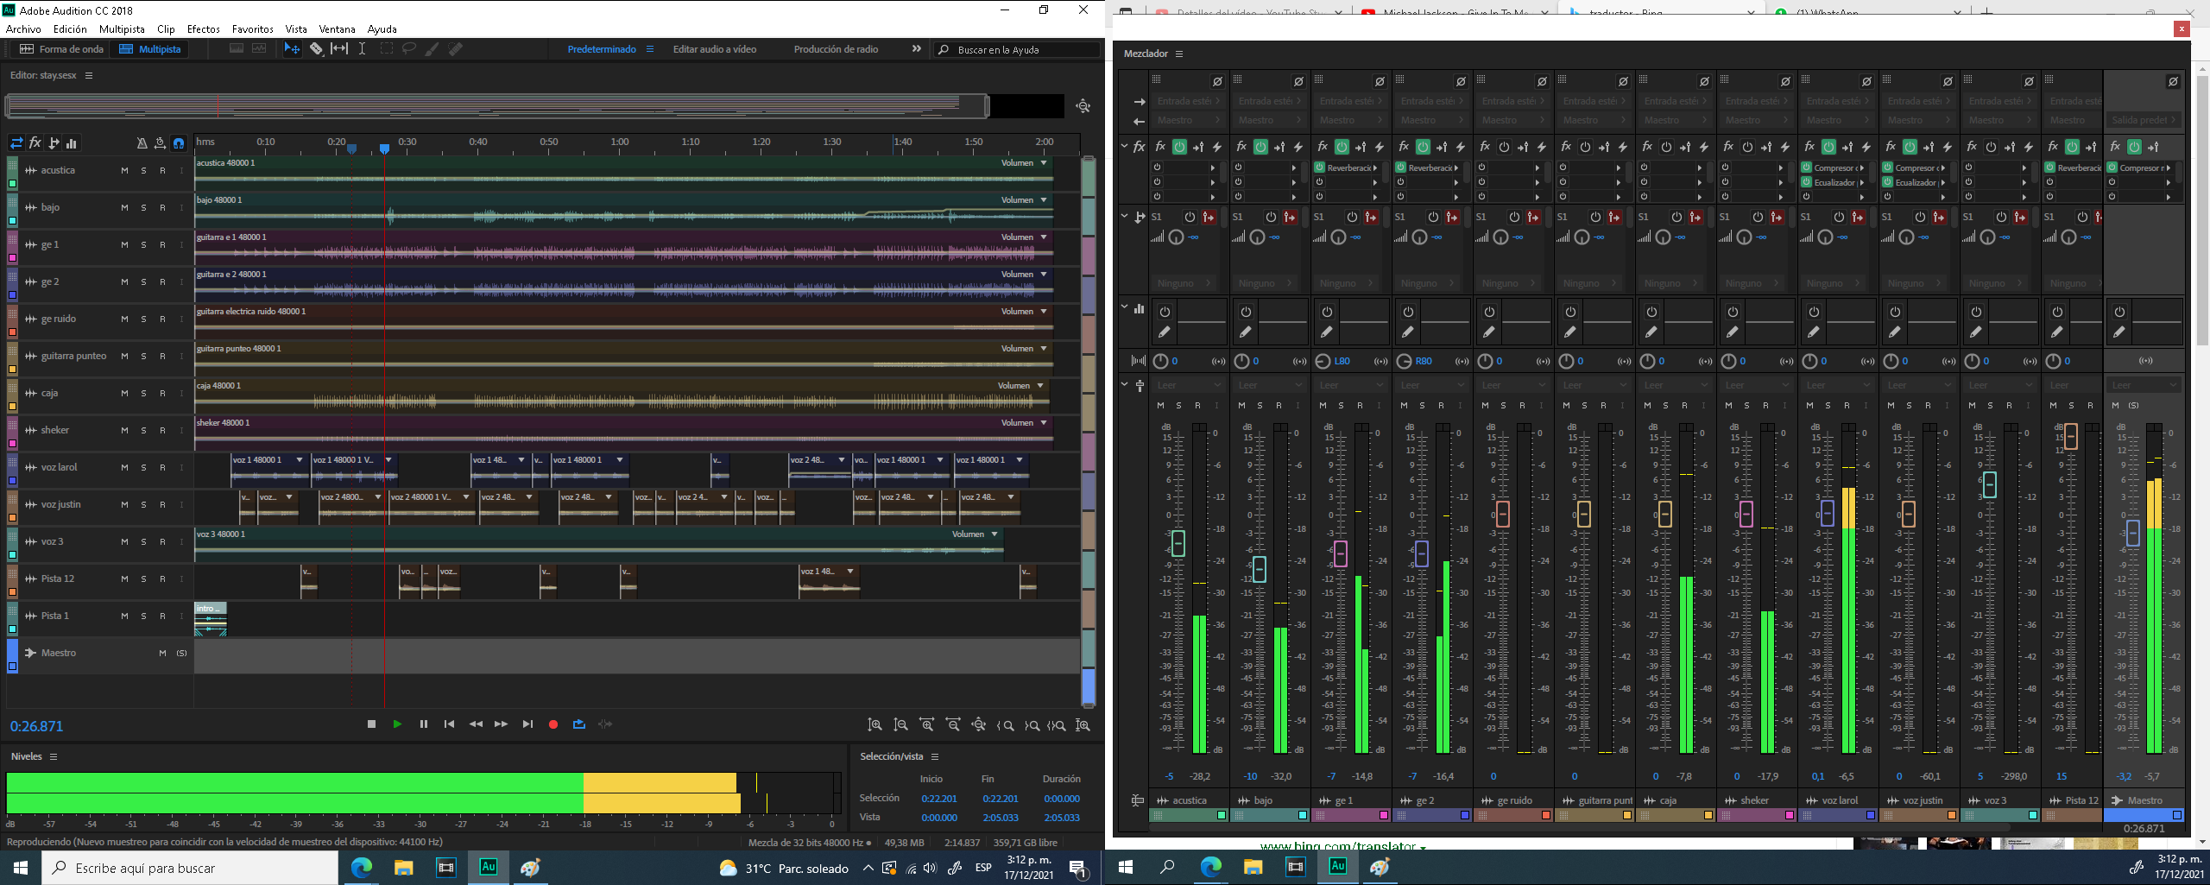
Task: Click the red Record button
Action: click(553, 724)
